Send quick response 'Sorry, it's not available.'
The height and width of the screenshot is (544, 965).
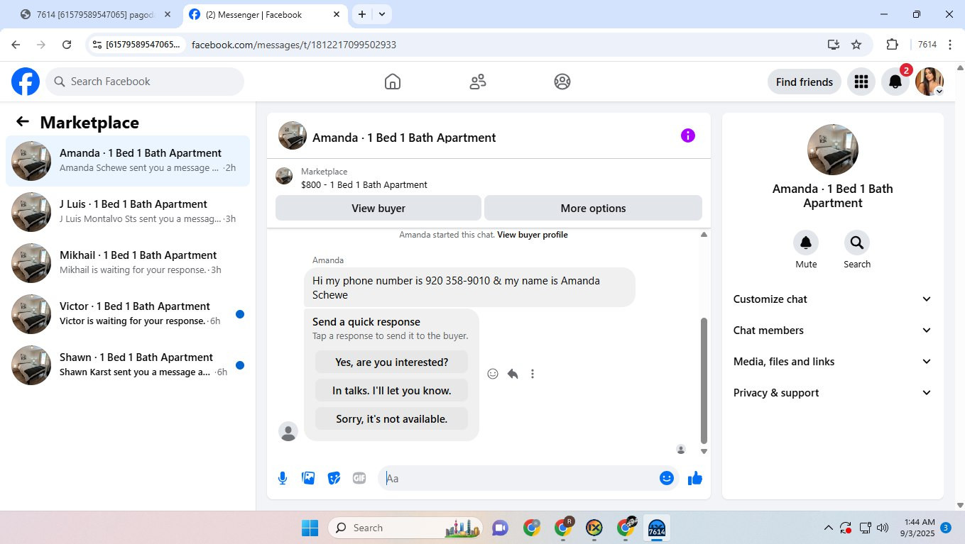392,418
